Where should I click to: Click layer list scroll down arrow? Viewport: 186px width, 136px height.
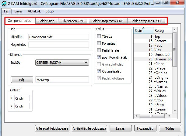coord(175,111)
